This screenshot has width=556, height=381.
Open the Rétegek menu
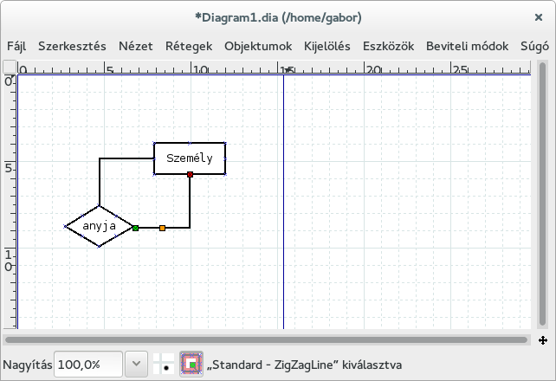point(189,46)
